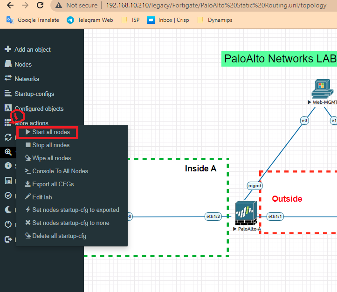Screen dimensions: 337x292
Task: Open Networks in the sidebar
Action: coord(27,79)
